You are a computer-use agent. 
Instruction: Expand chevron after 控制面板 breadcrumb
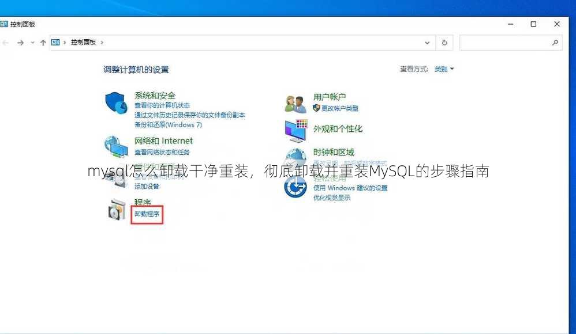[x=102, y=43]
